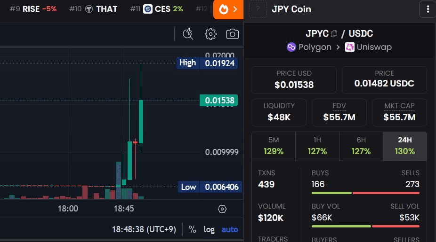Click the JPY Coin placeholder token image
The image size is (436, 242).
pyautogui.click(x=258, y=9)
